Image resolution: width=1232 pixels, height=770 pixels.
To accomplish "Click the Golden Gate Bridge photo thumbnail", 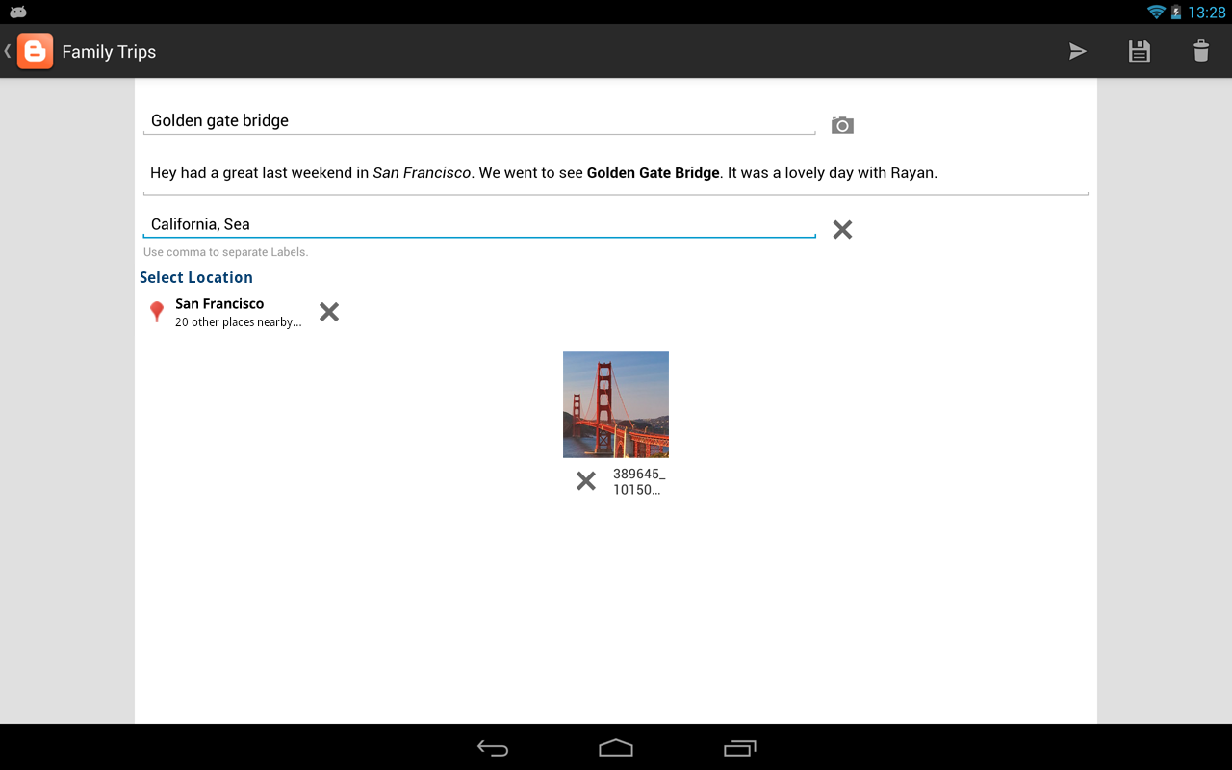I will [x=615, y=404].
